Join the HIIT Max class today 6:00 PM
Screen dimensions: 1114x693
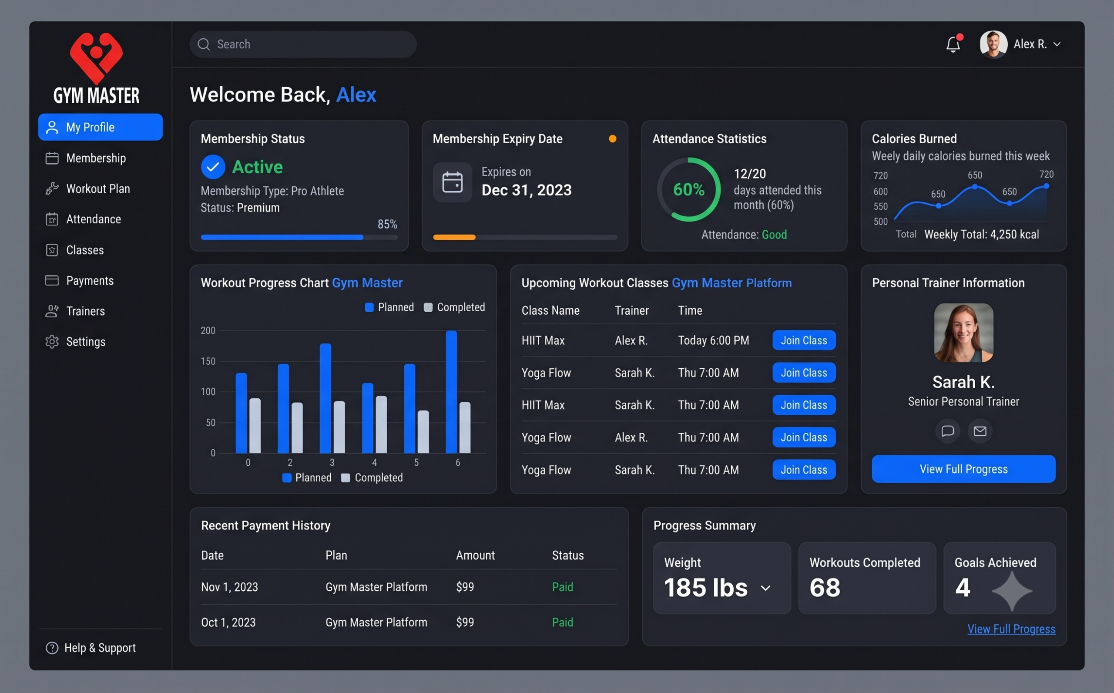pos(804,340)
